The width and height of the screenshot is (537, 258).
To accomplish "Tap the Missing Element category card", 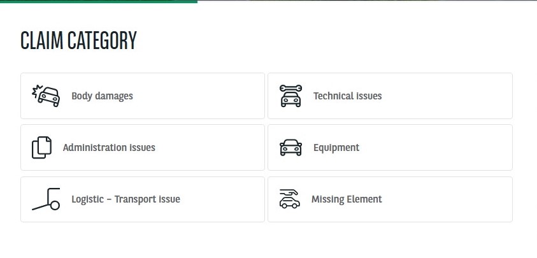I will pos(446,199).
